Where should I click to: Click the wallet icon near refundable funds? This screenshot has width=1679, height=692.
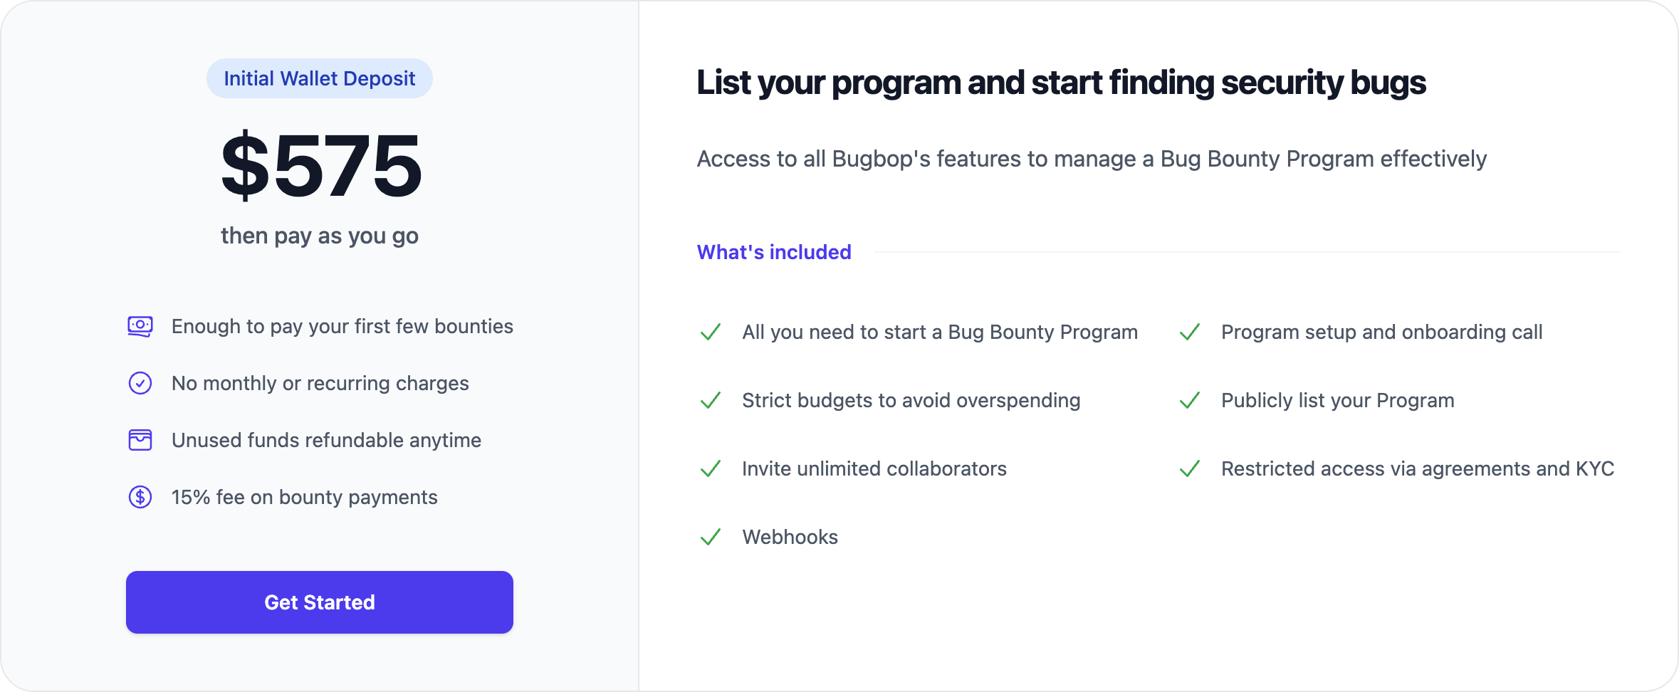tap(141, 440)
